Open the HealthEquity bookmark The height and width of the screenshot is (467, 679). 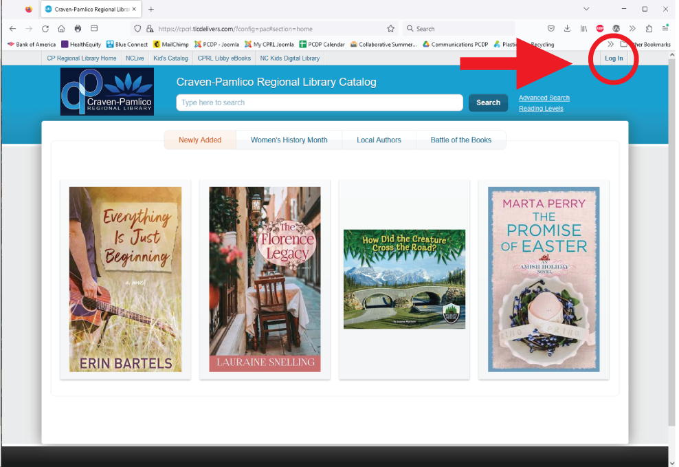tap(81, 44)
